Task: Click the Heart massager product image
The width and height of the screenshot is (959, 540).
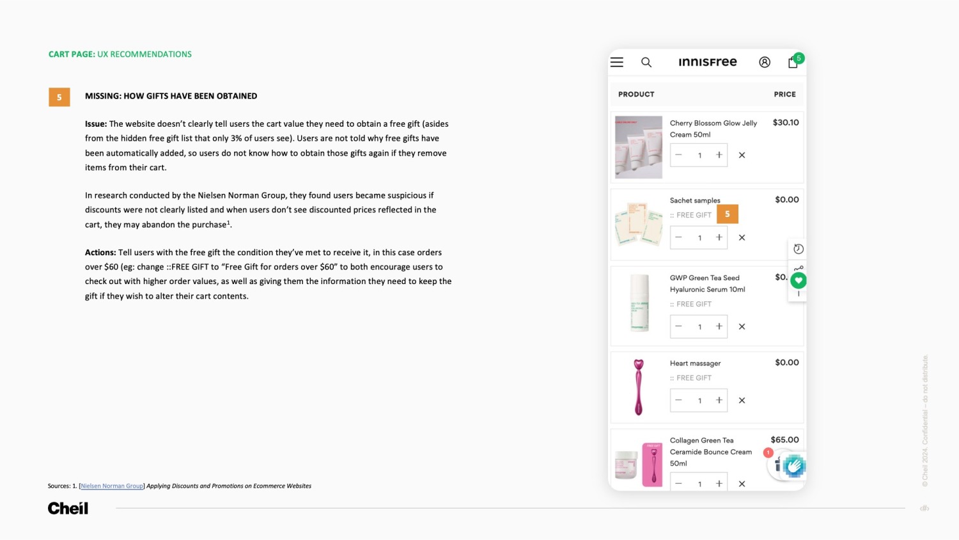Action: [639, 387]
